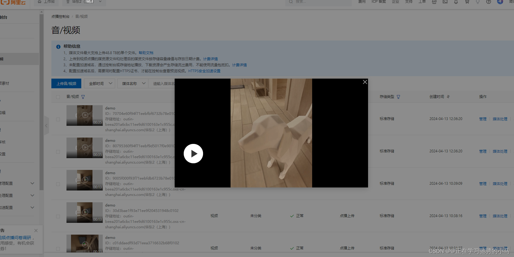Click 媒体处理 for first demo row 70704e60
Image resolution: width=514 pixels, height=257 pixels.
coord(500,119)
